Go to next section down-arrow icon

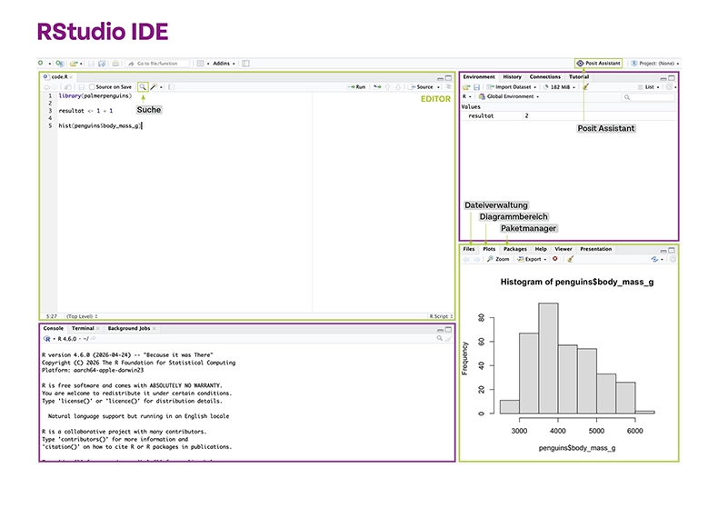[x=398, y=86]
